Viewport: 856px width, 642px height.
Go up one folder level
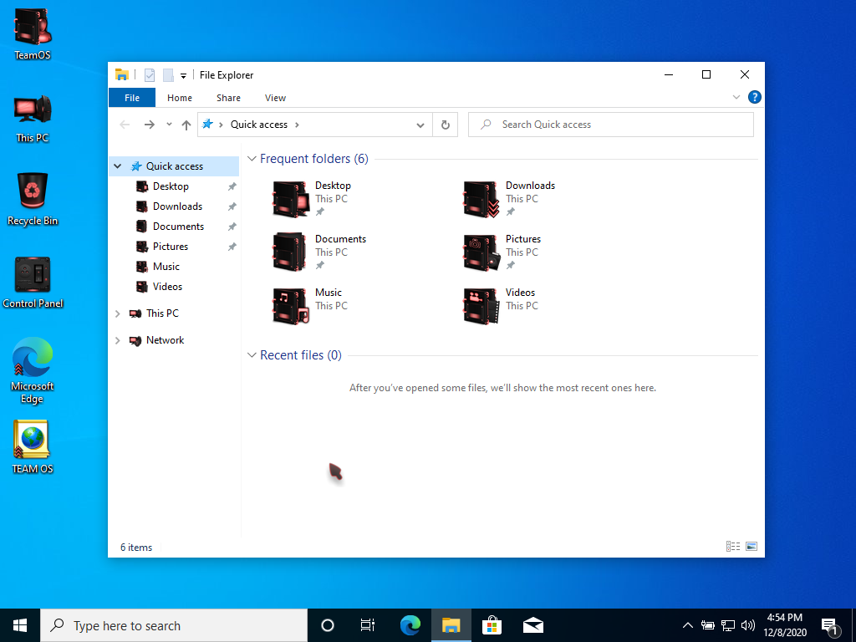pyautogui.click(x=186, y=125)
